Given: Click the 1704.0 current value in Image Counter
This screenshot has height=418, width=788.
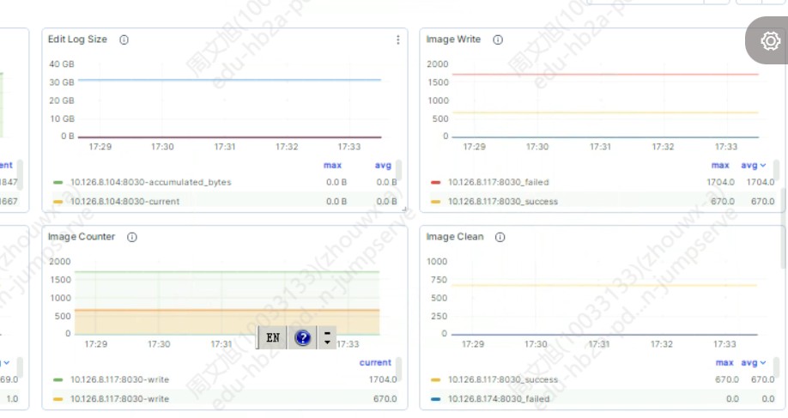Looking at the screenshot, I should (383, 380).
